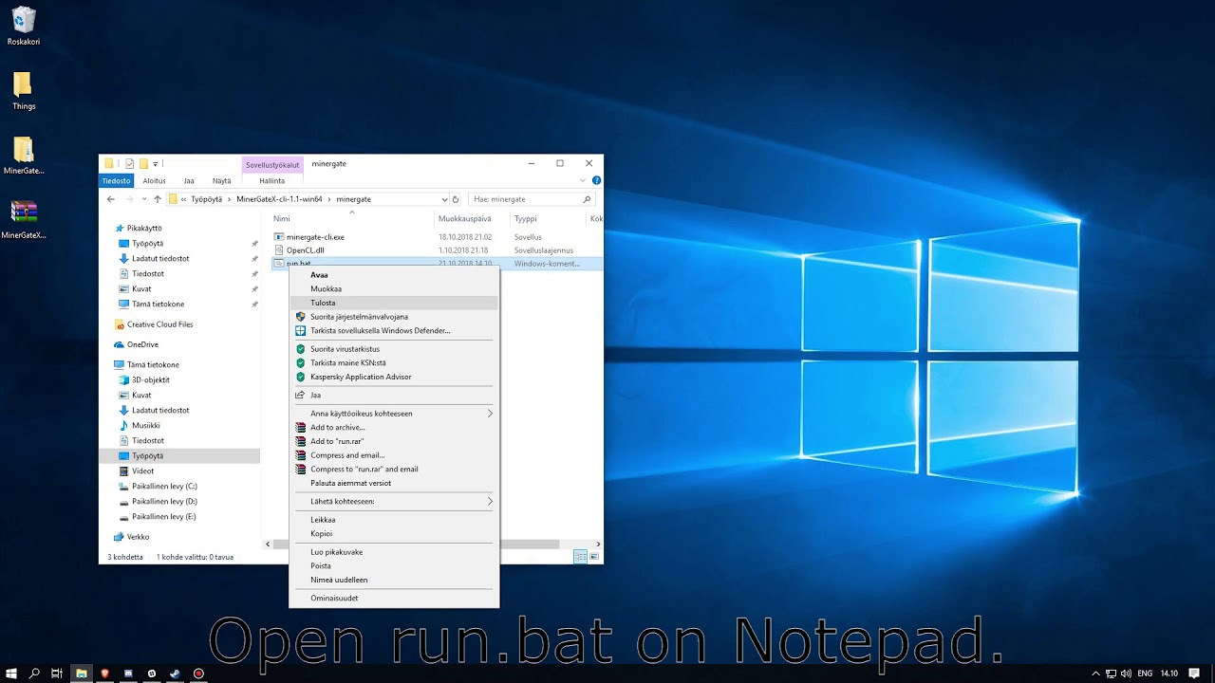Click the Windows Start button

pos(11,674)
